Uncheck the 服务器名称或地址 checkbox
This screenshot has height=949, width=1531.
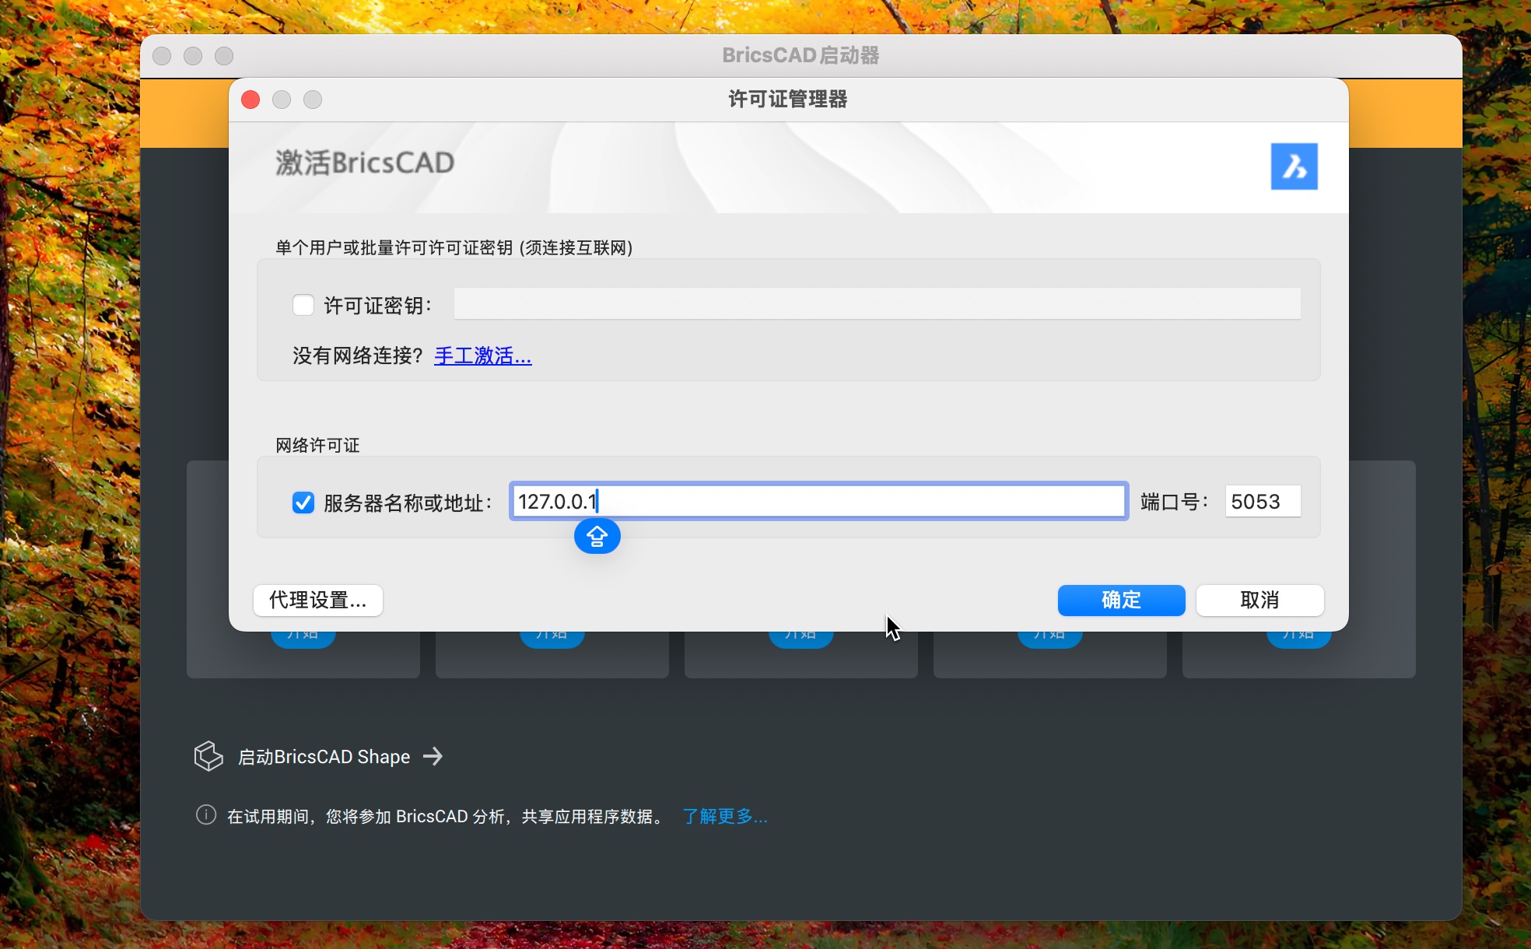(303, 503)
